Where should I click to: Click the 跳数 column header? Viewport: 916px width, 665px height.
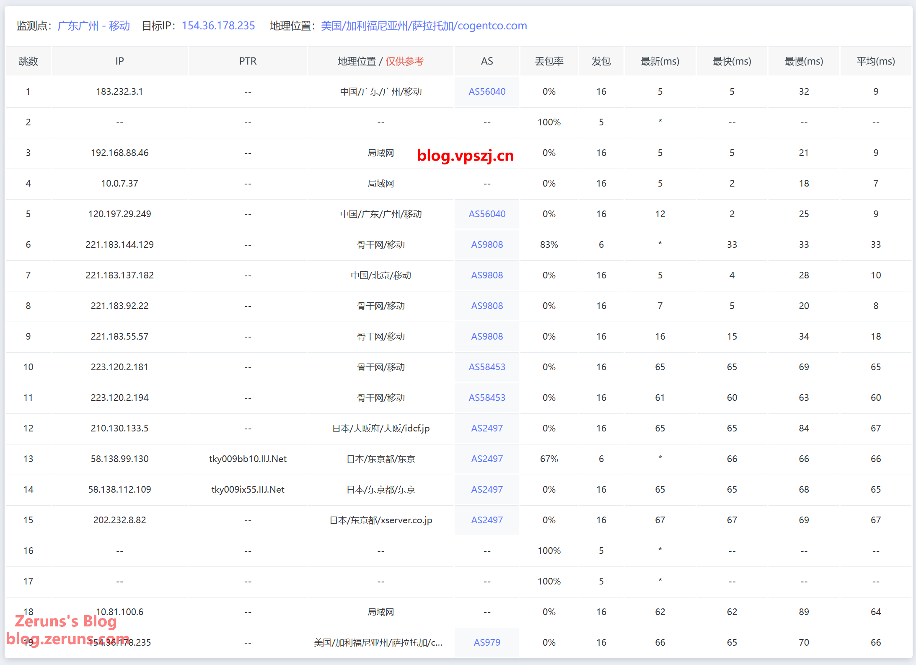tap(28, 61)
